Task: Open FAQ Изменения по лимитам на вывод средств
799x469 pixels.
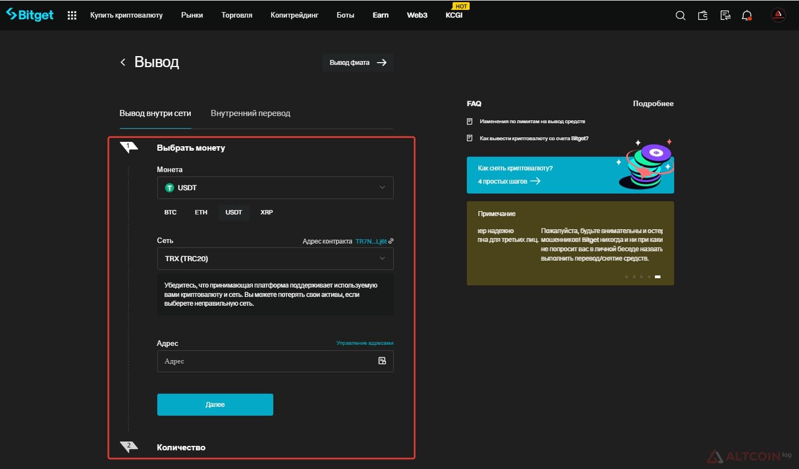Action: pyautogui.click(x=532, y=122)
